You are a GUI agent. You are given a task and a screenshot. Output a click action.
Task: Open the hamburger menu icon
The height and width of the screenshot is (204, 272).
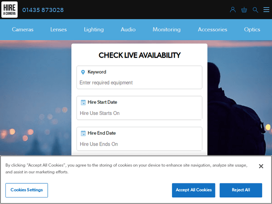click(266, 10)
